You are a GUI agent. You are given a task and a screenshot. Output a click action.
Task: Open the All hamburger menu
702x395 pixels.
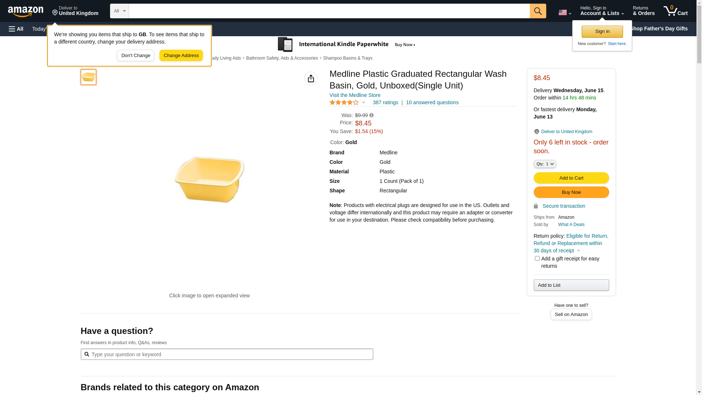pyautogui.click(x=16, y=29)
